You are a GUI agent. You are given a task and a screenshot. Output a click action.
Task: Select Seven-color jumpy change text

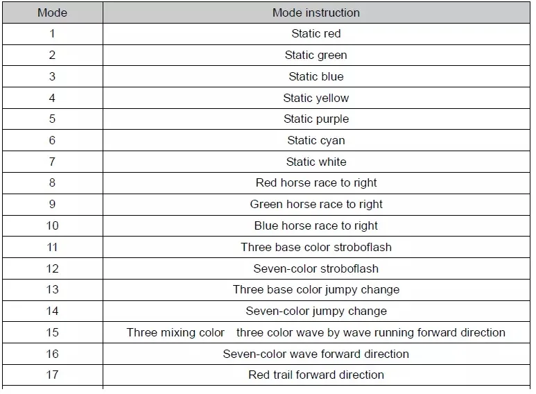316,311
